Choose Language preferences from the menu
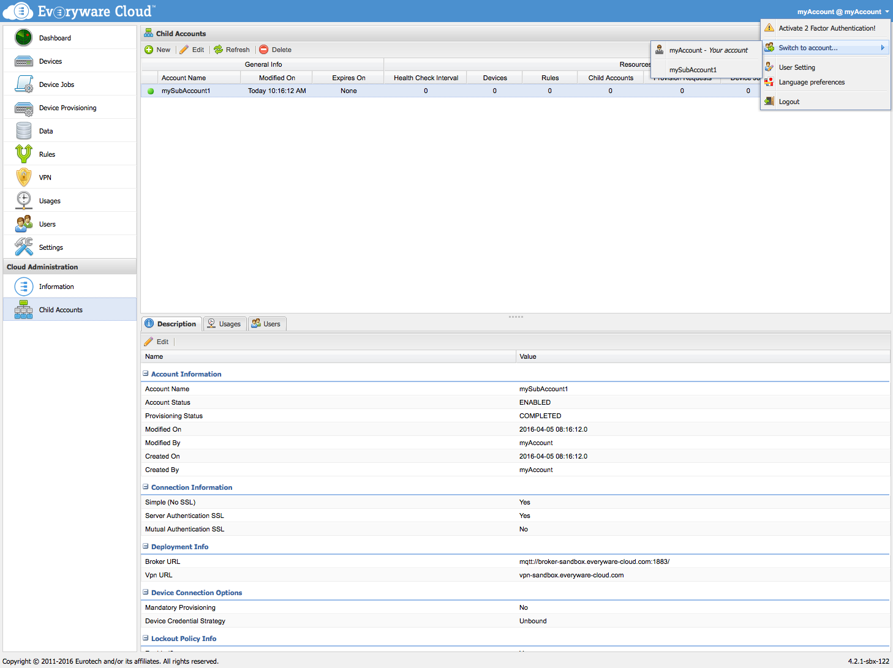This screenshot has height=668, width=893. (812, 82)
